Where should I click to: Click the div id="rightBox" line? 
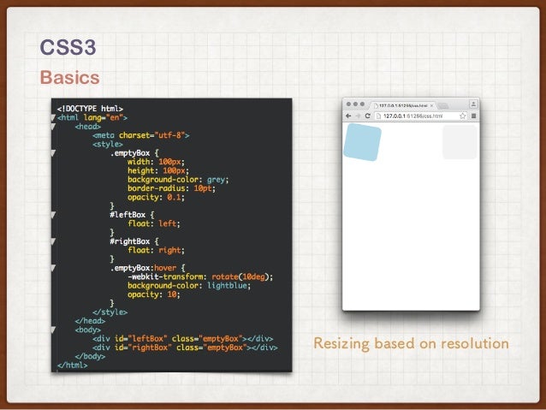185,348
